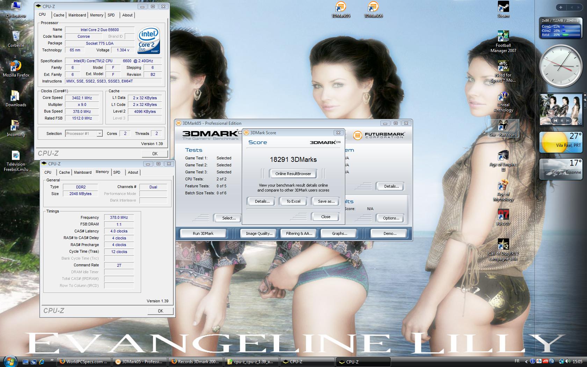Launch Need for Speed shortcut

(503, 71)
